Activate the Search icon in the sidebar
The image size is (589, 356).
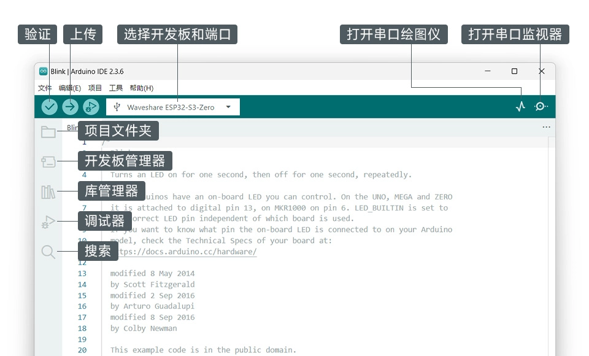click(48, 251)
